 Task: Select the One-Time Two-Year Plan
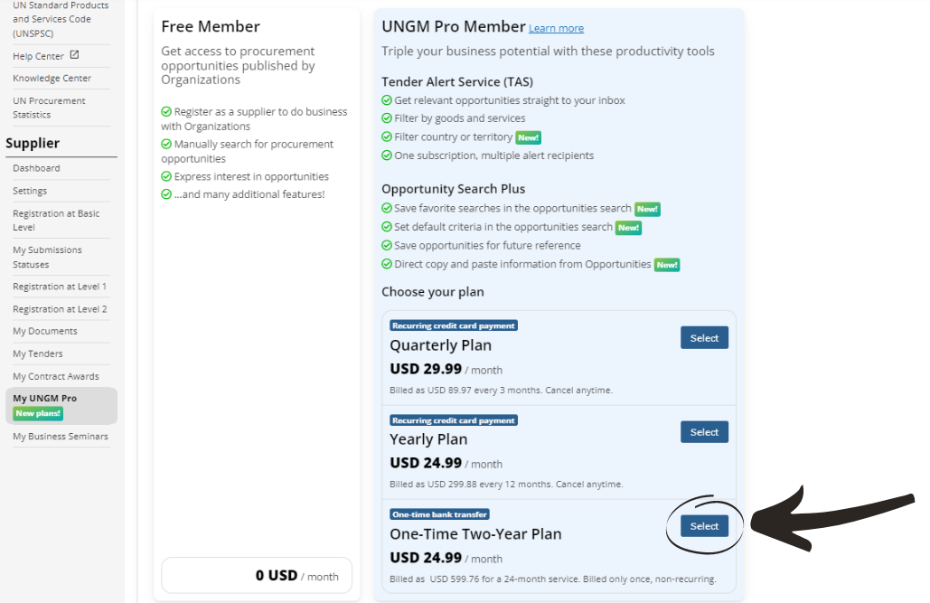pyautogui.click(x=704, y=525)
